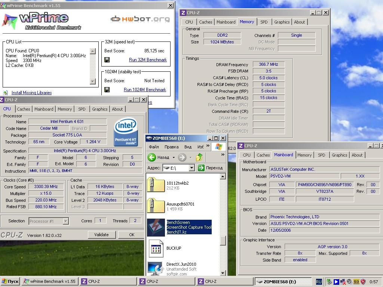Open the Вид menu in Explorer
The width and height of the screenshot is (383, 287).
click(188, 147)
